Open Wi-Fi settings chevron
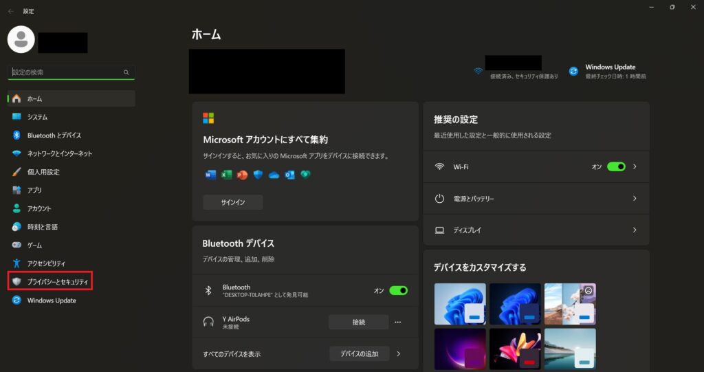The width and height of the screenshot is (704, 372). [x=635, y=166]
